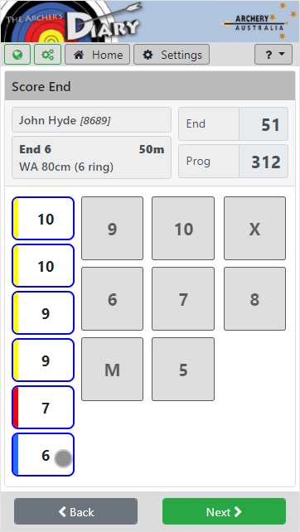This screenshot has width=300, height=532.
Task: Go back with the Back button
Action: click(x=75, y=511)
